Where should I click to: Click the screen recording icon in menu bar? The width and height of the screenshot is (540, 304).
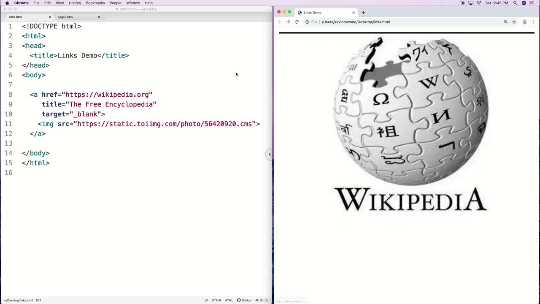(463, 3)
